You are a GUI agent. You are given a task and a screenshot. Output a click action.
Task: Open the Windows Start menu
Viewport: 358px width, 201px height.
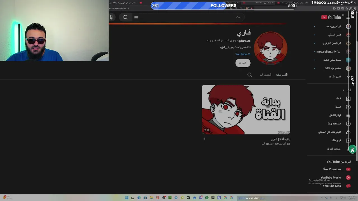(127, 198)
